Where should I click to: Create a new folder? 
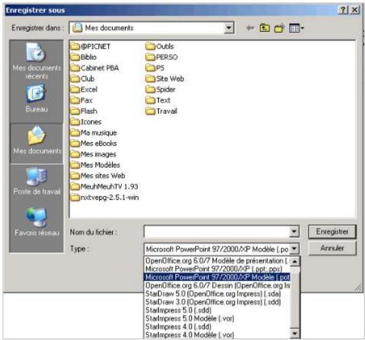[279, 28]
